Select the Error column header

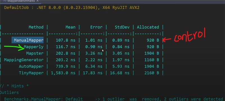(96, 27)
